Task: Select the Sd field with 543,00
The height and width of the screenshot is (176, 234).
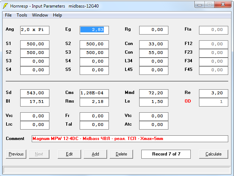Action: pos(35,94)
